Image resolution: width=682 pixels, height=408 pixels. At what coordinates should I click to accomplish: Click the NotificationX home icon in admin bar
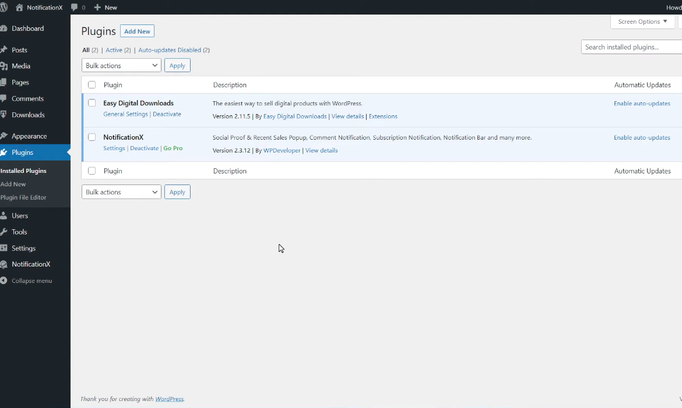coord(20,8)
